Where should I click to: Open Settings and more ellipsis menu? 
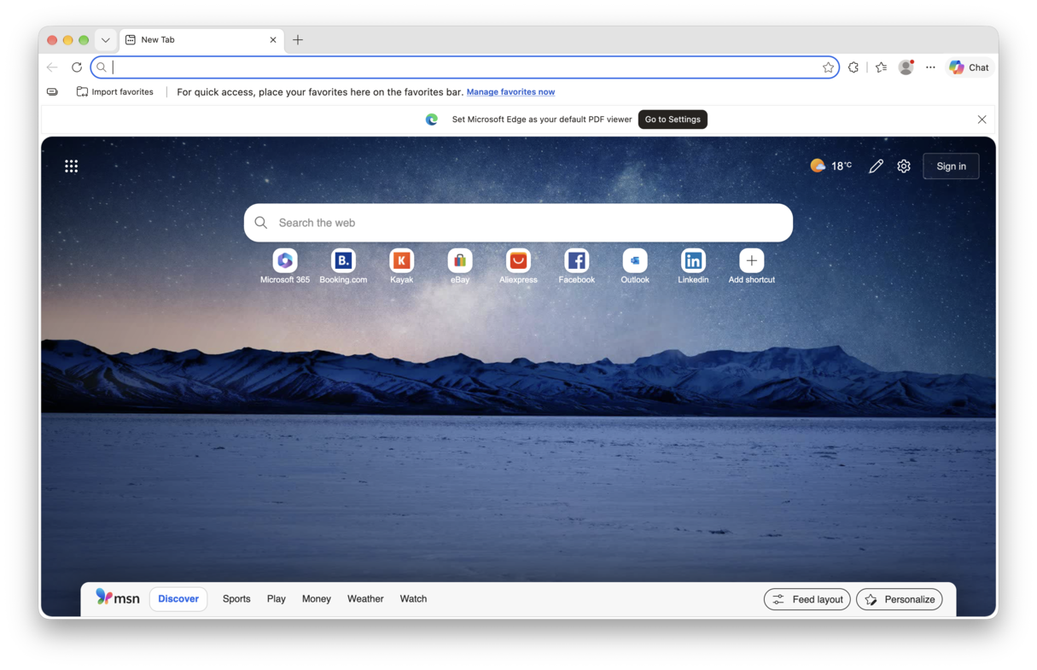930,67
